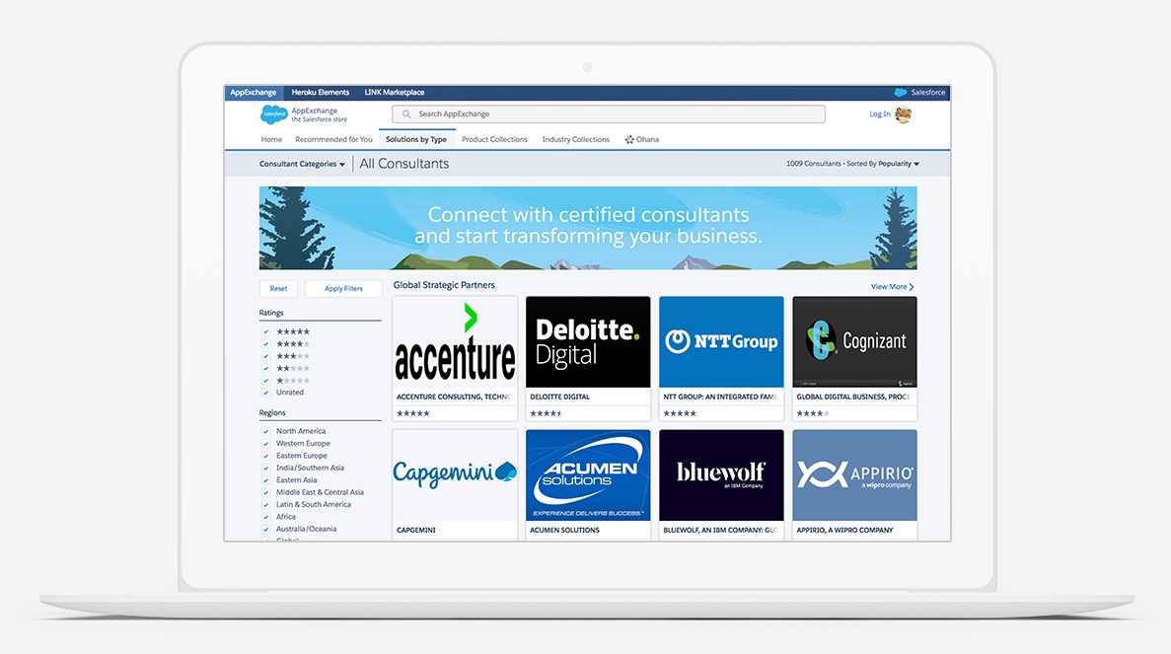Select the NTT Group logo tile
The height and width of the screenshot is (654, 1171).
click(x=721, y=342)
